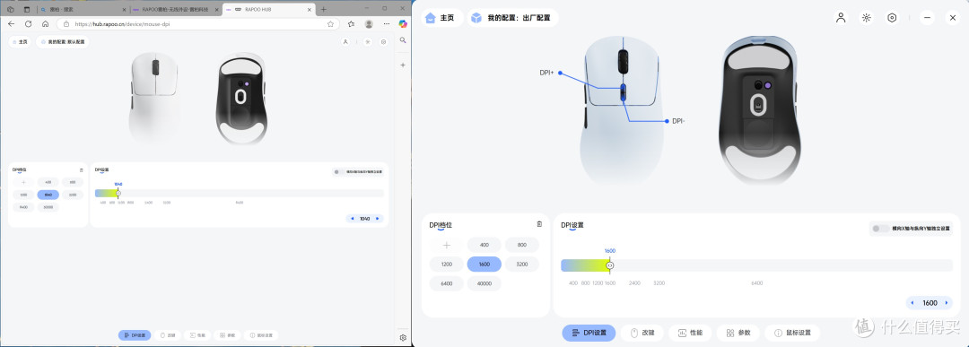Switch to the DPI设置 tab in the right app
Image resolution: width=969 pixels, height=347 pixels.
(589, 333)
